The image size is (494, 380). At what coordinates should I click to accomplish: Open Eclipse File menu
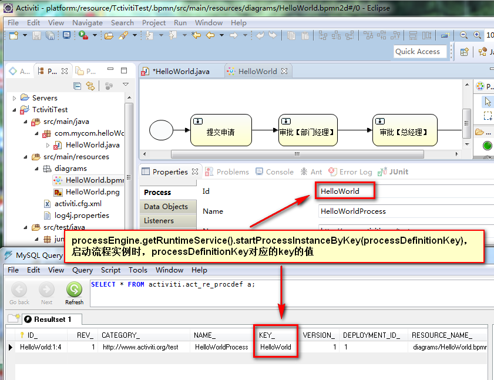tap(13, 23)
